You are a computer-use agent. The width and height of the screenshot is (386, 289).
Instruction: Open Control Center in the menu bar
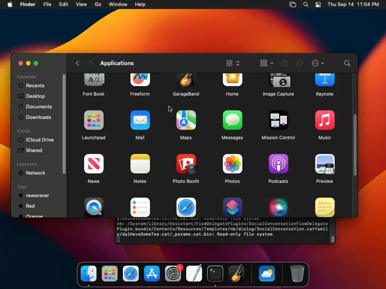(x=318, y=5)
